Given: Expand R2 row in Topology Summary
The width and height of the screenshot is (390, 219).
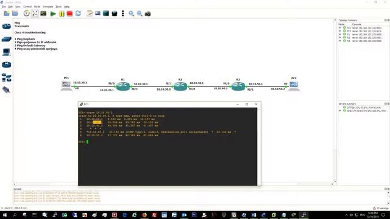Looking at the screenshot, I should (340, 38).
